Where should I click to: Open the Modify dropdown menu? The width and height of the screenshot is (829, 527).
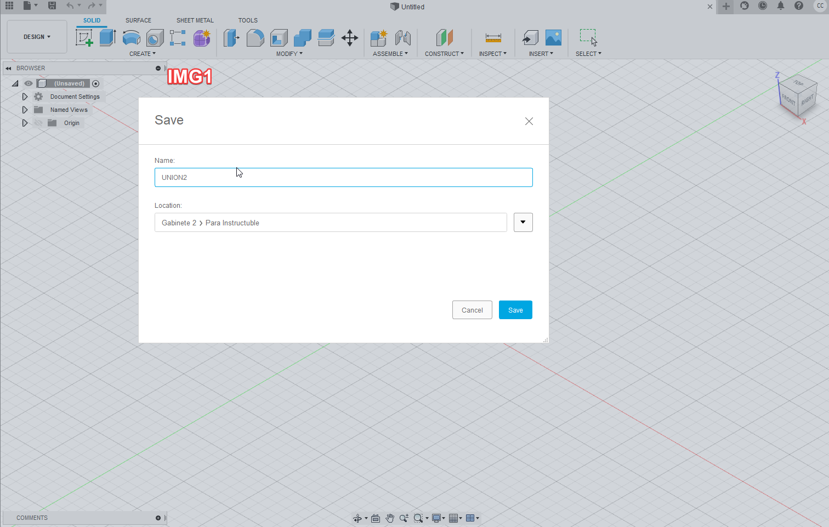(289, 54)
